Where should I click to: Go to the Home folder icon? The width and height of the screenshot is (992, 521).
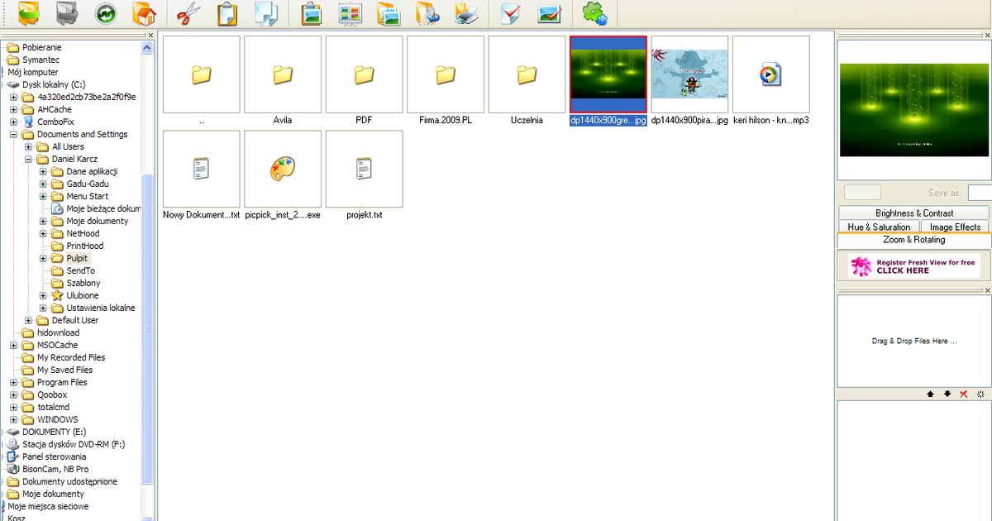[145, 13]
